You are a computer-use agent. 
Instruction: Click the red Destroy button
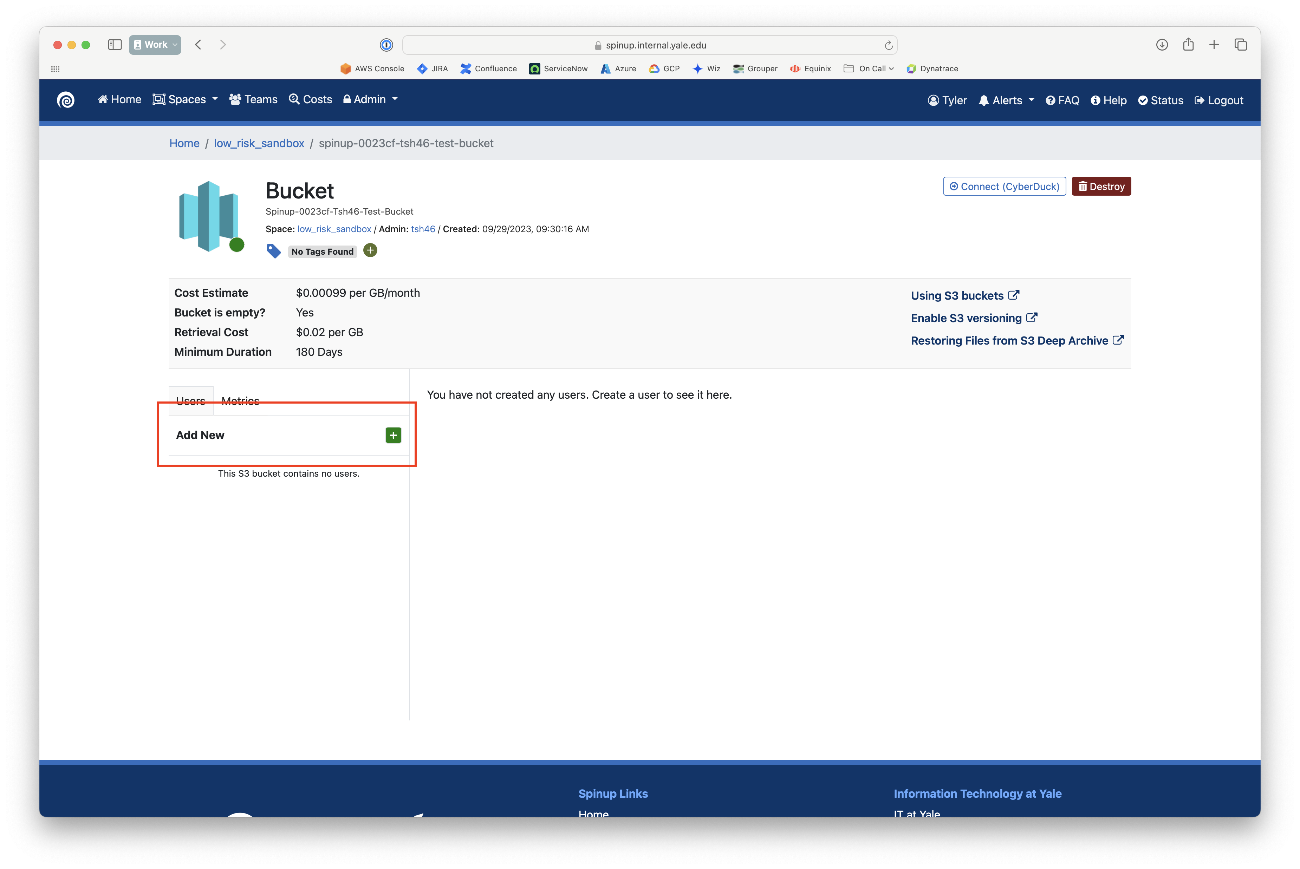tap(1101, 186)
